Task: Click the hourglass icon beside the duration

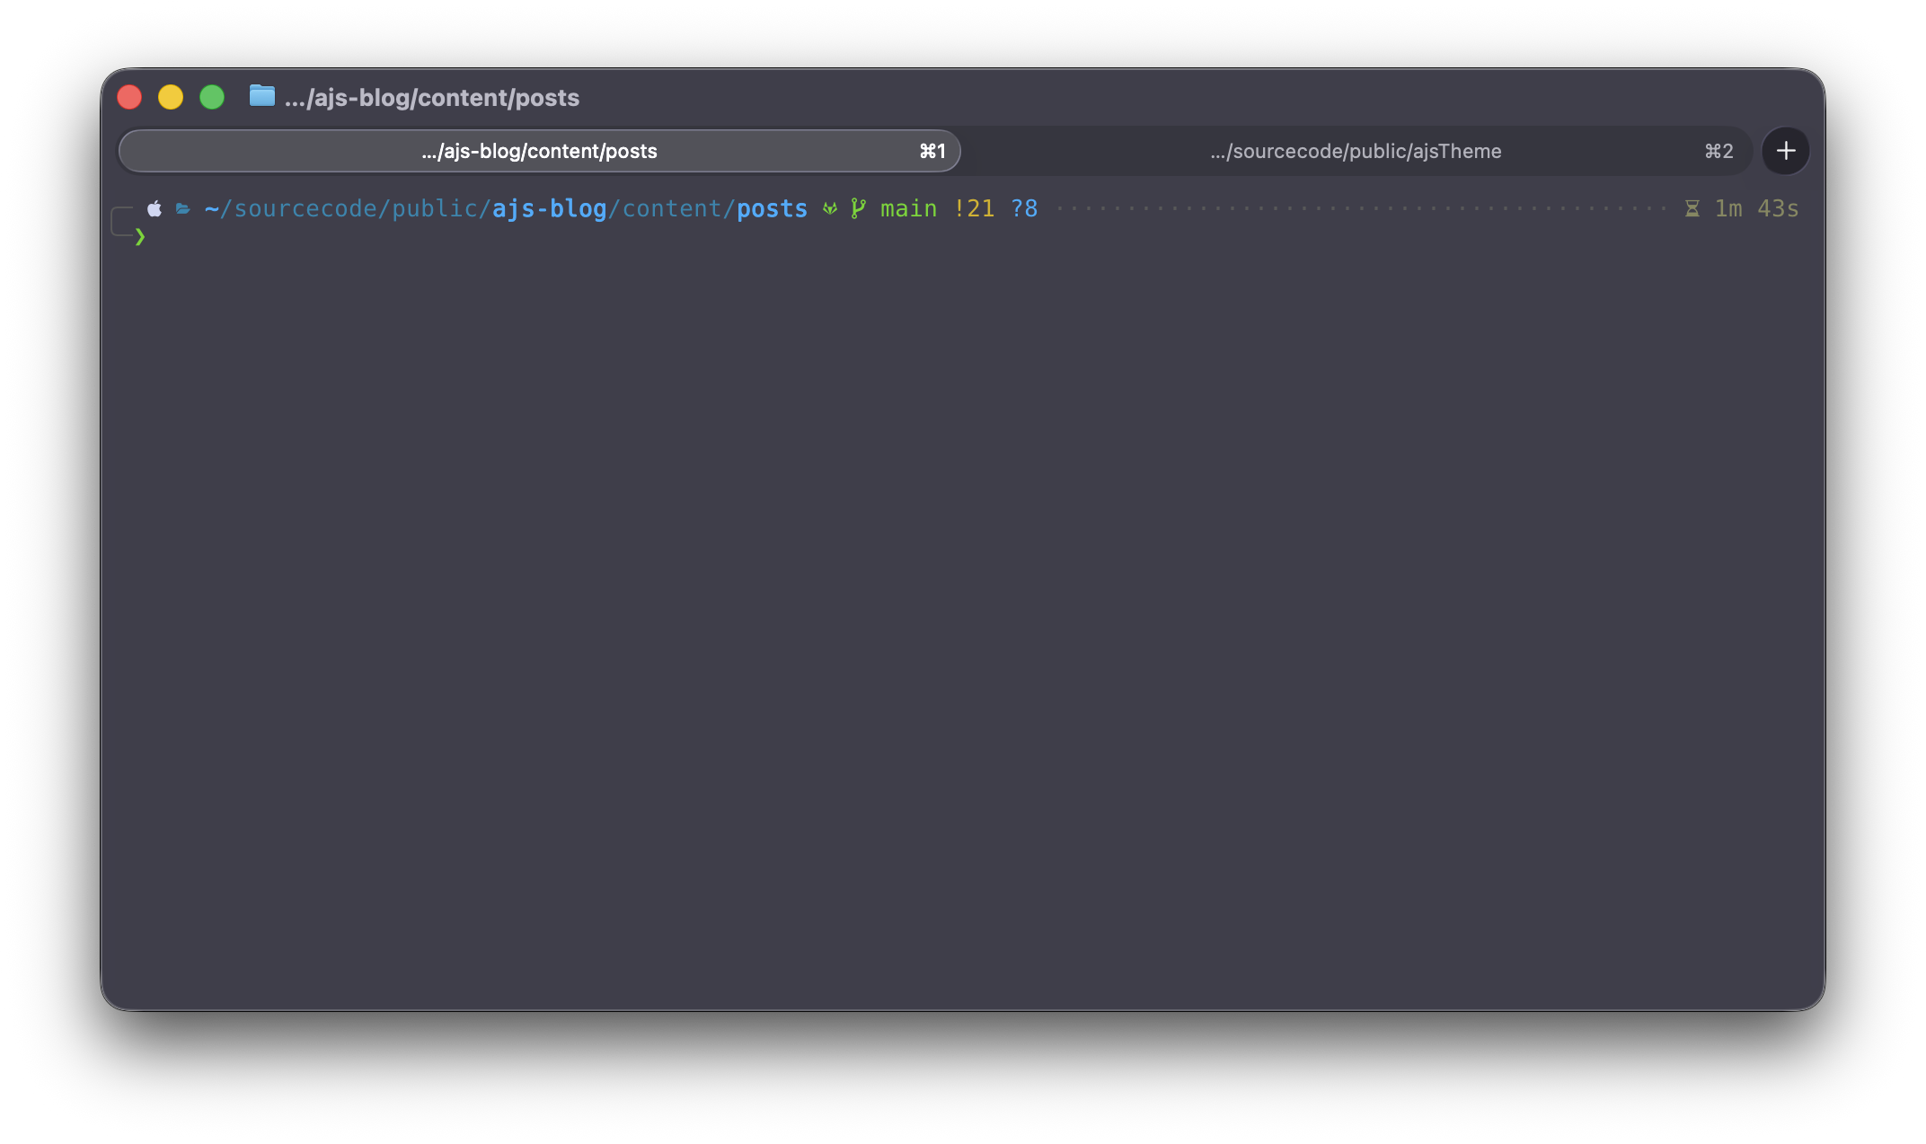Action: (x=1692, y=207)
